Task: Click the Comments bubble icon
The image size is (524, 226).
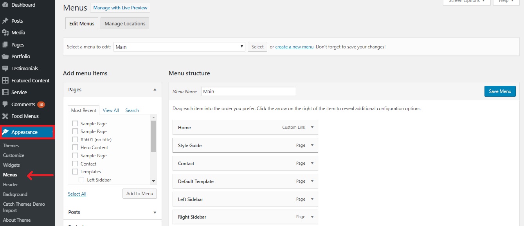Action: click(5, 104)
